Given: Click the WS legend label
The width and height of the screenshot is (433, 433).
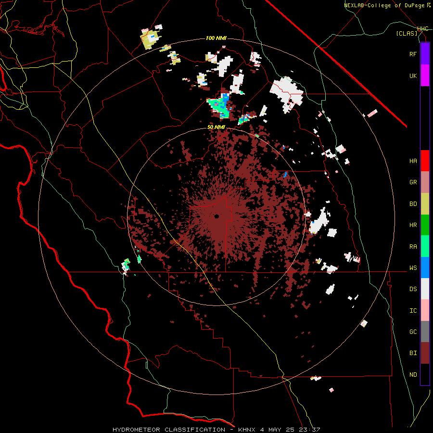Looking at the screenshot, I should click(x=413, y=267).
